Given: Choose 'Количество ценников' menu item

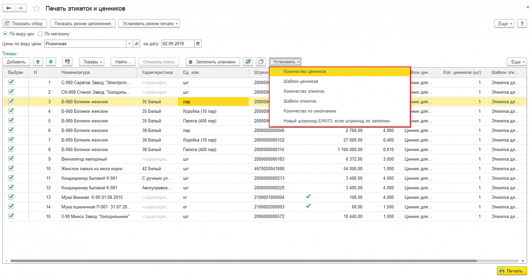Looking at the screenshot, I should [x=339, y=71].
